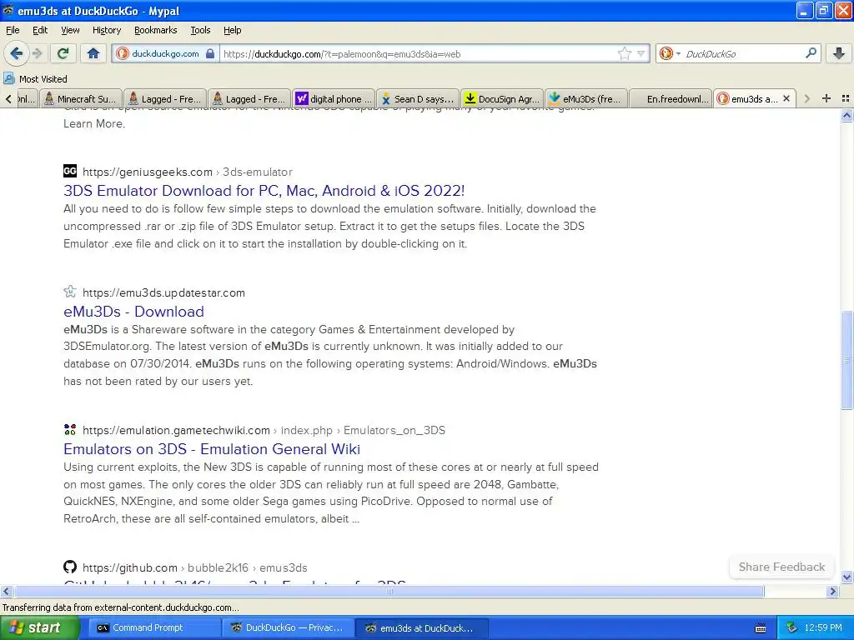854x640 pixels.
Task: Open a new tab with plus button
Action: click(x=826, y=98)
